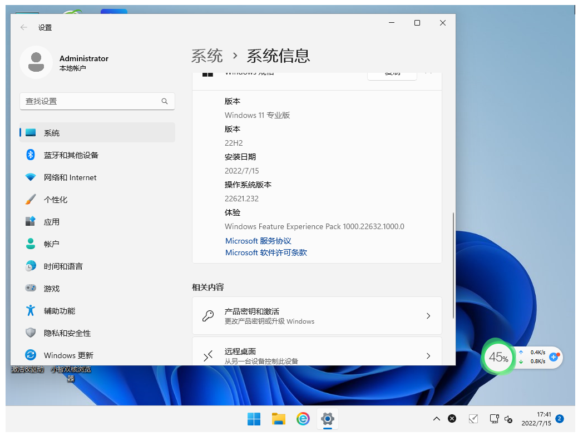Click the blue plus on speed widget

(554, 357)
